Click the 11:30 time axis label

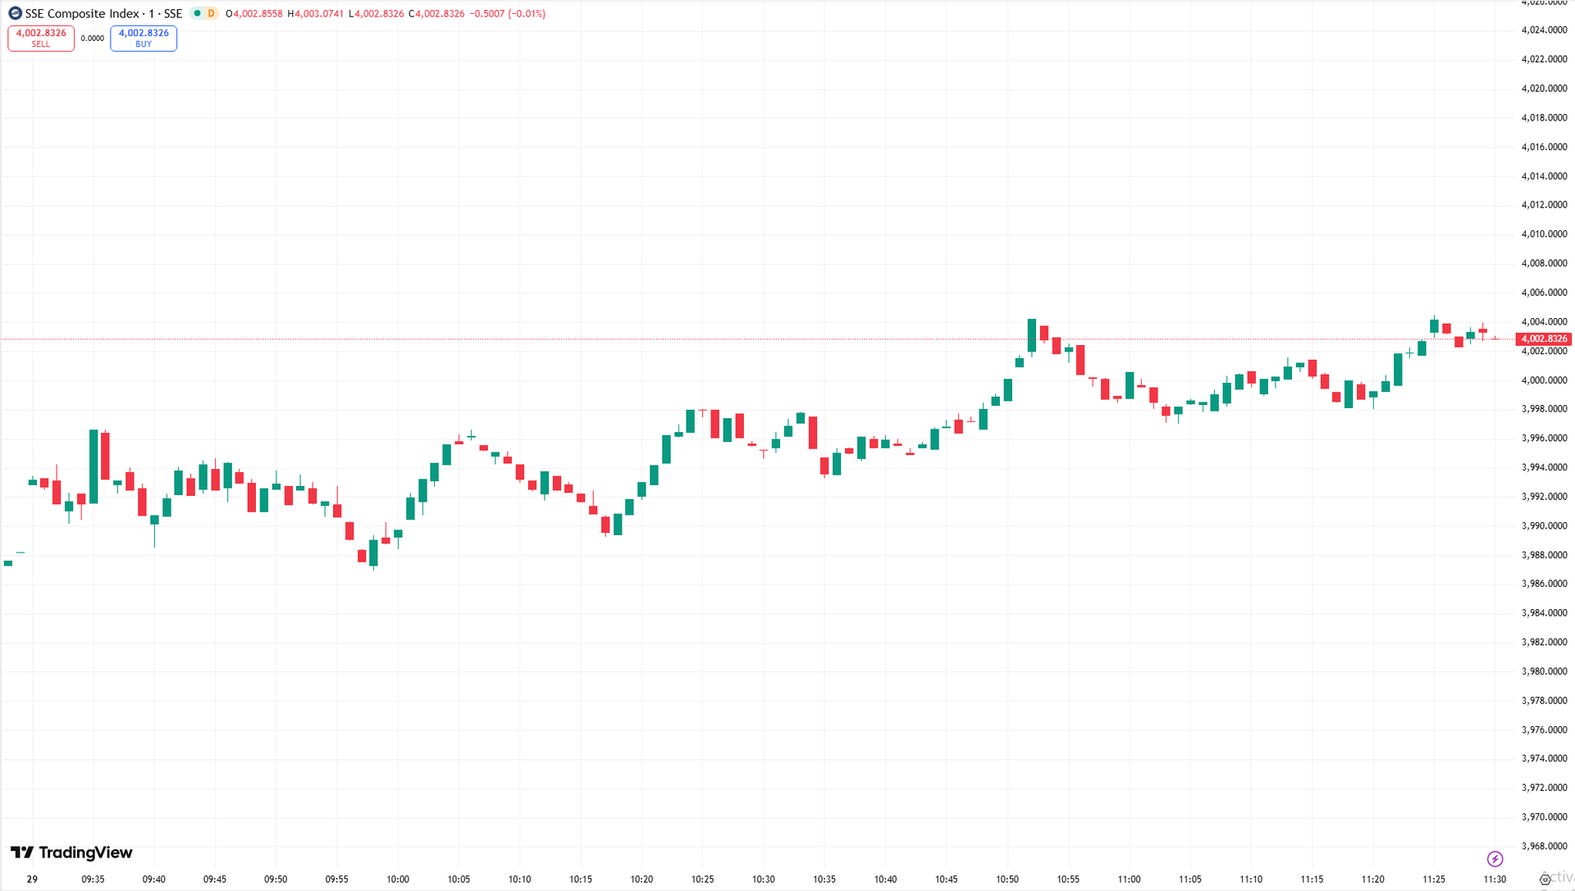[x=1495, y=880]
